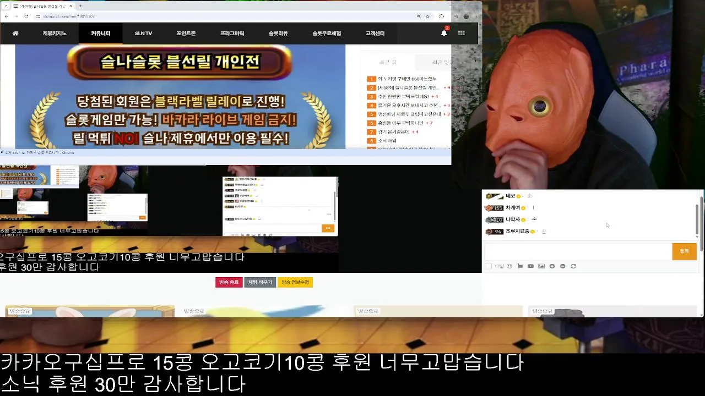Toggle the secret message checkbox in chat

point(488,266)
